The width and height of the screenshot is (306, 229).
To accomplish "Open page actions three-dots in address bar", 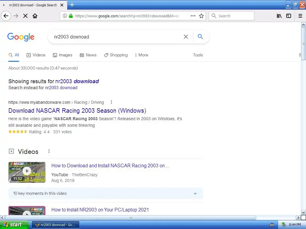I will tap(193, 16).
